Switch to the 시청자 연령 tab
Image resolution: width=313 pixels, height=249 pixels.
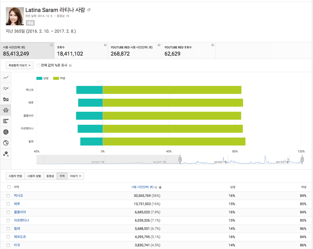tap(15, 176)
